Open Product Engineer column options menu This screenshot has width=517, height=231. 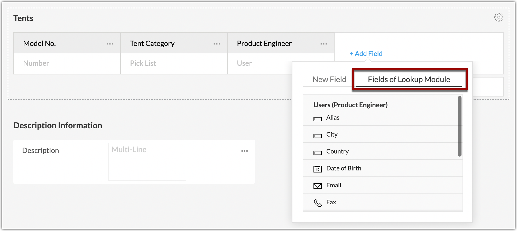coord(324,44)
